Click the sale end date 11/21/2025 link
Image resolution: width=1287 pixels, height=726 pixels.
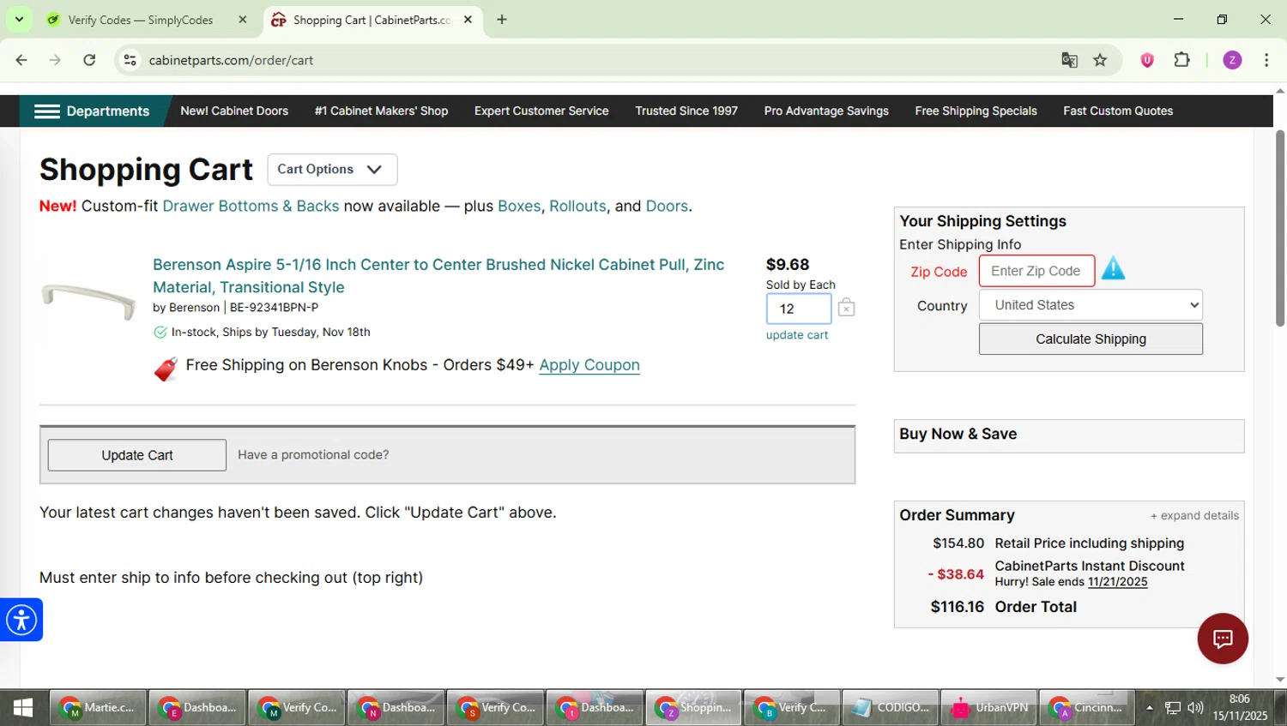(x=1117, y=582)
